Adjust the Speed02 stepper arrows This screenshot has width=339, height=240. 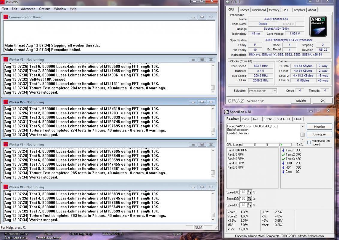click(x=250, y=199)
